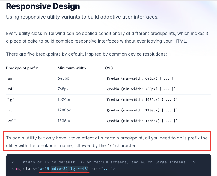This screenshot has height=176, width=217.
Task: Click the 'CSS' column header
Action: coord(109,68)
